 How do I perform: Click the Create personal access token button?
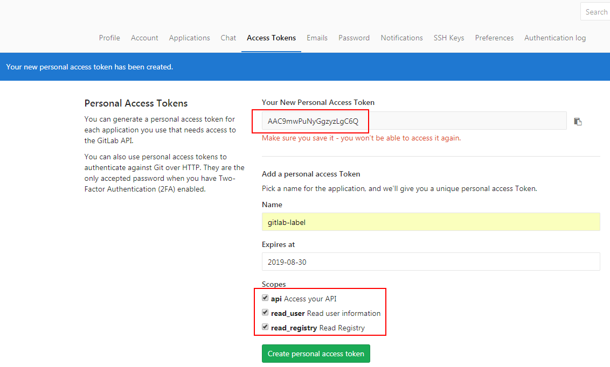click(316, 354)
